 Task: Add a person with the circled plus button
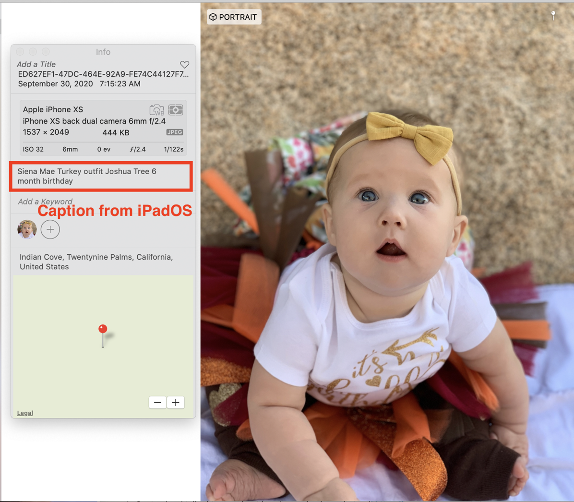point(50,229)
